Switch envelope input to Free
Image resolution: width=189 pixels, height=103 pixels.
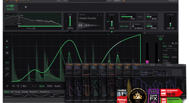point(170,46)
